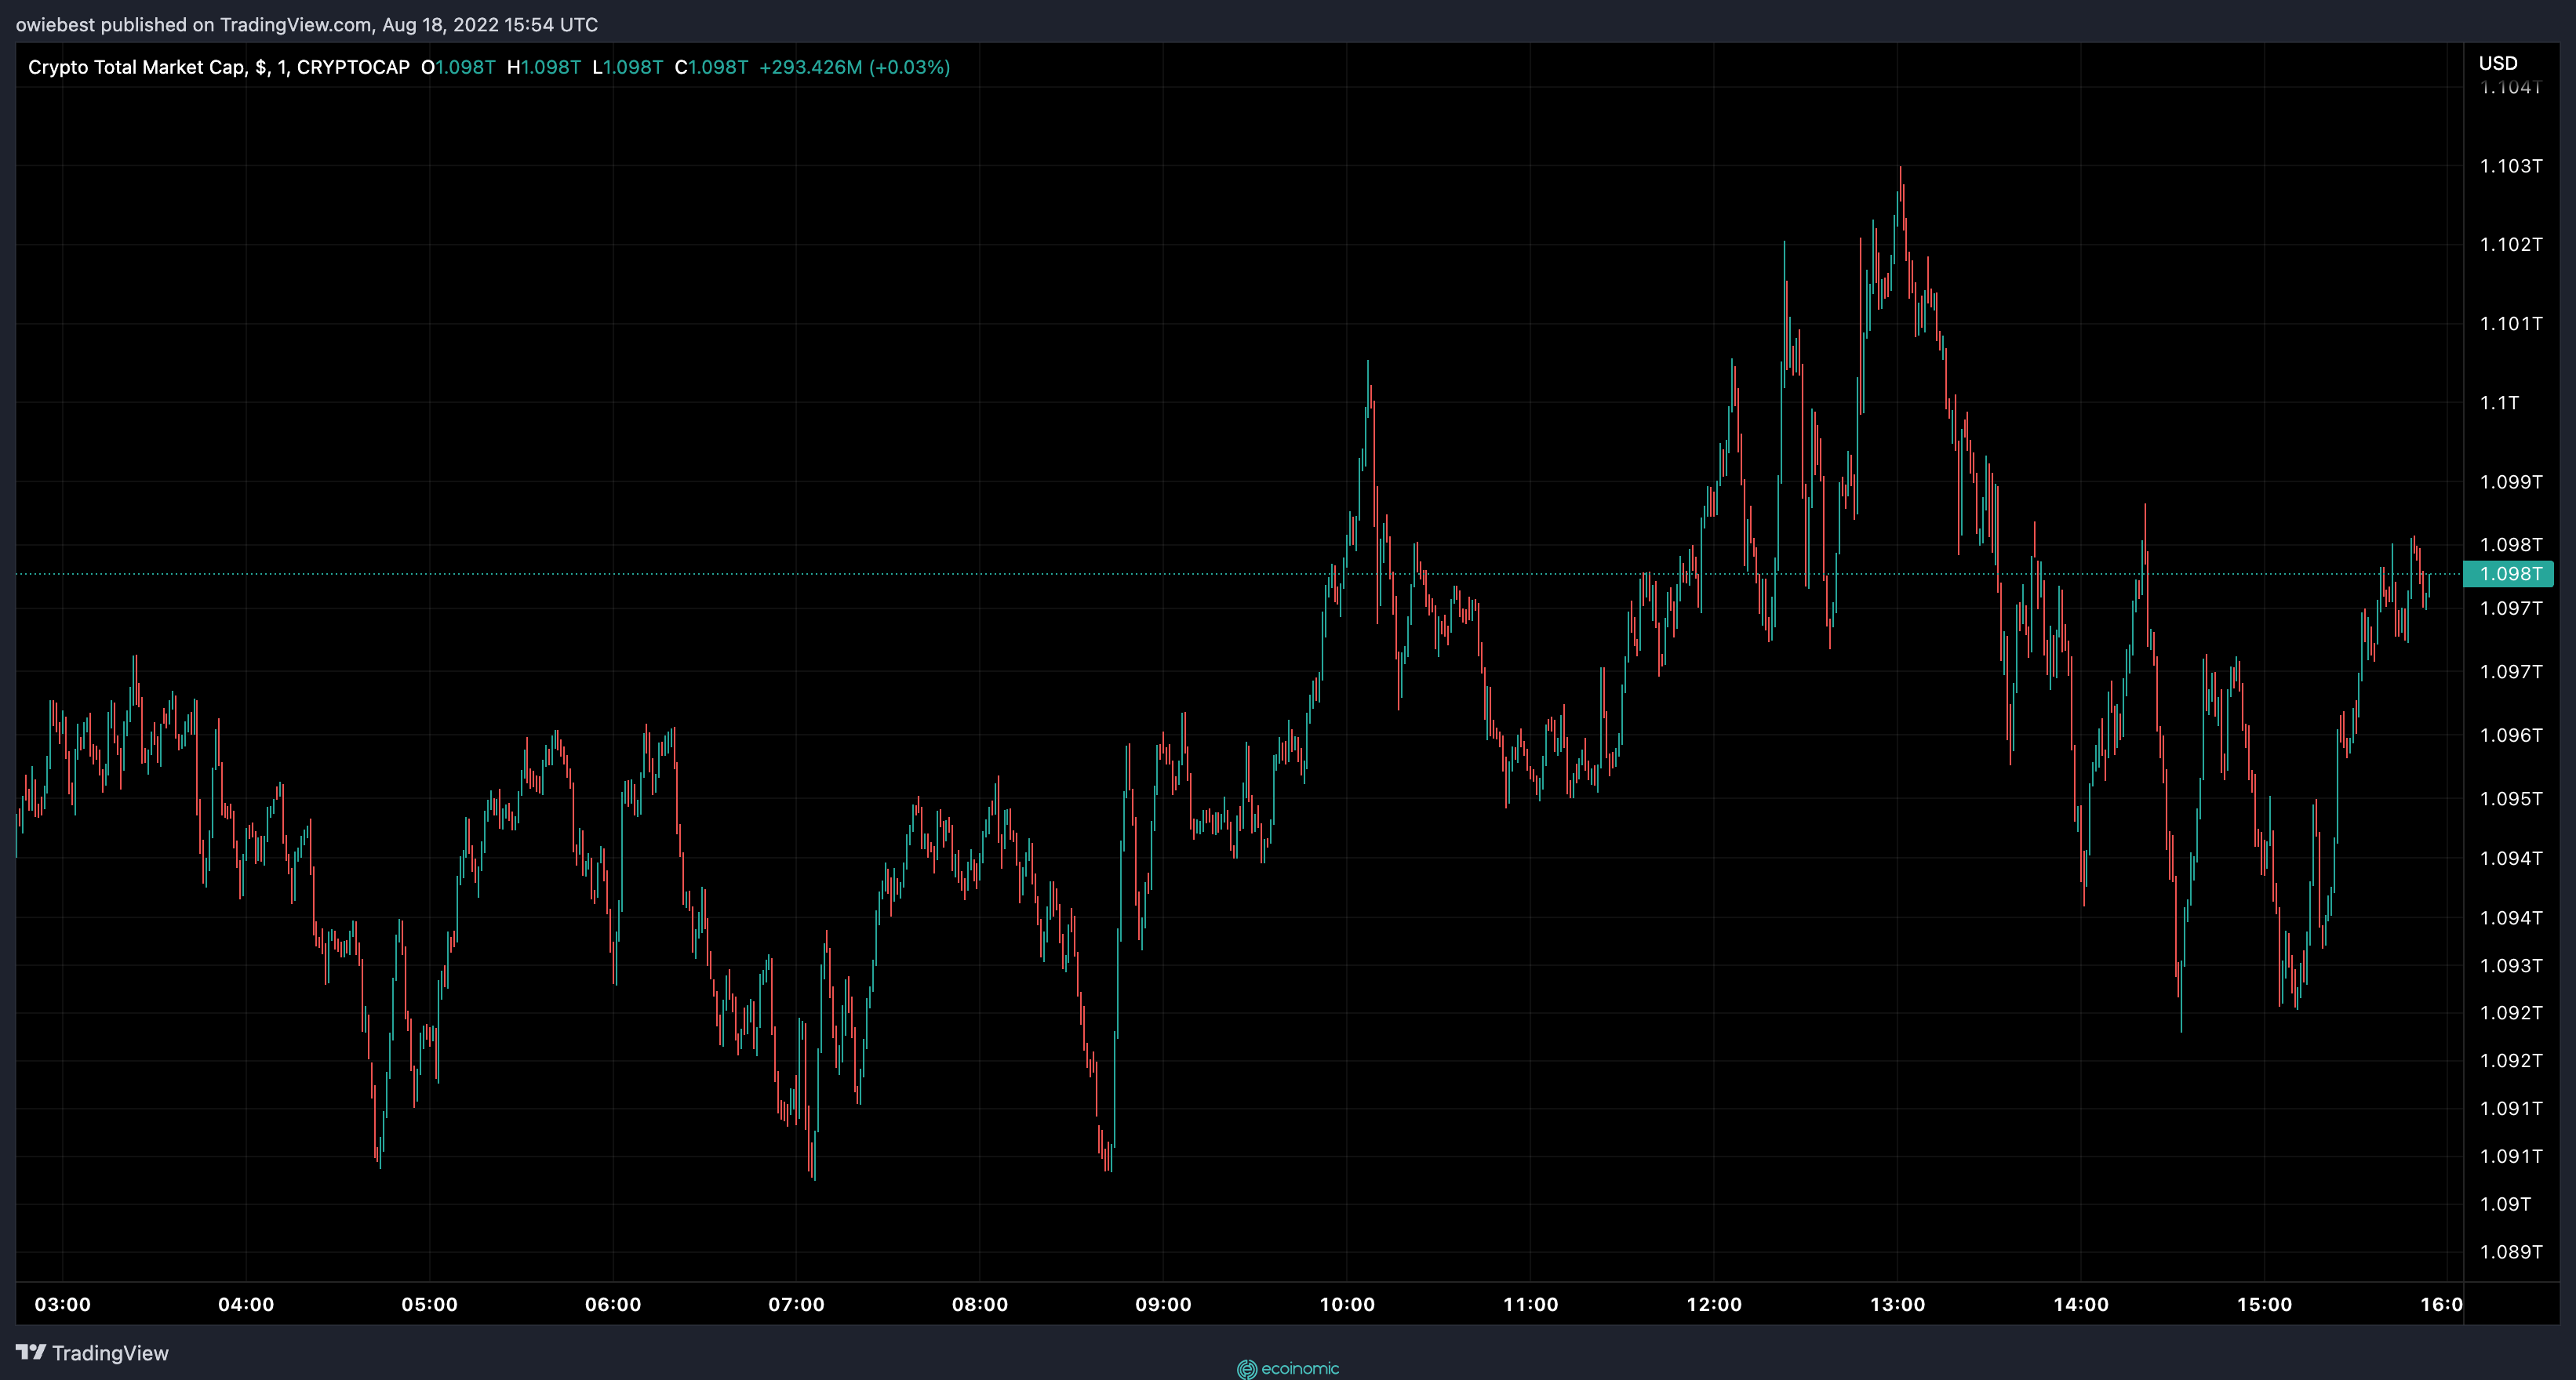The height and width of the screenshot is (1380, 2576).
Task: Select the USD currency label on price axis
Action: point(2497,63)
